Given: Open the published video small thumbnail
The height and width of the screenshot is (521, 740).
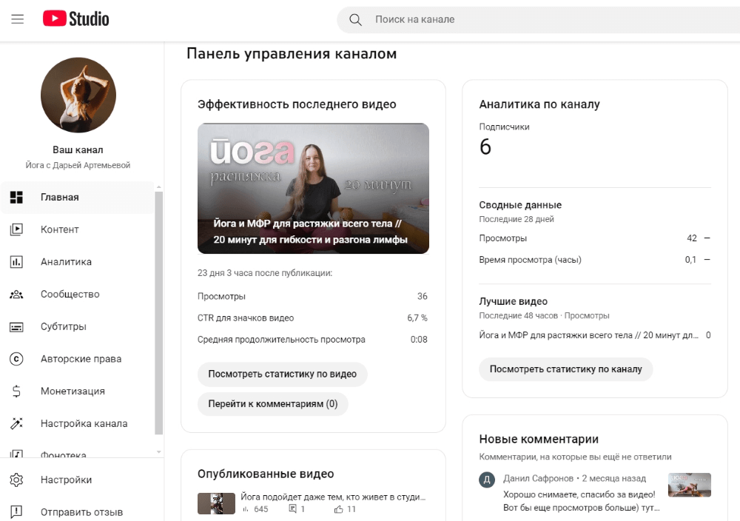Looking at the screenshot, I should pyautogui.click(x=216, y=503).
